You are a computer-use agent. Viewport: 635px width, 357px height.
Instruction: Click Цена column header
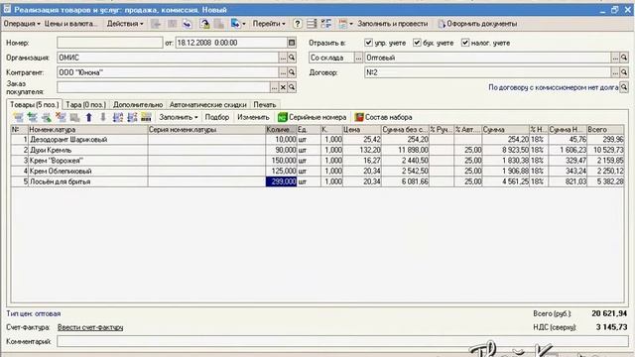pos(361,130)
